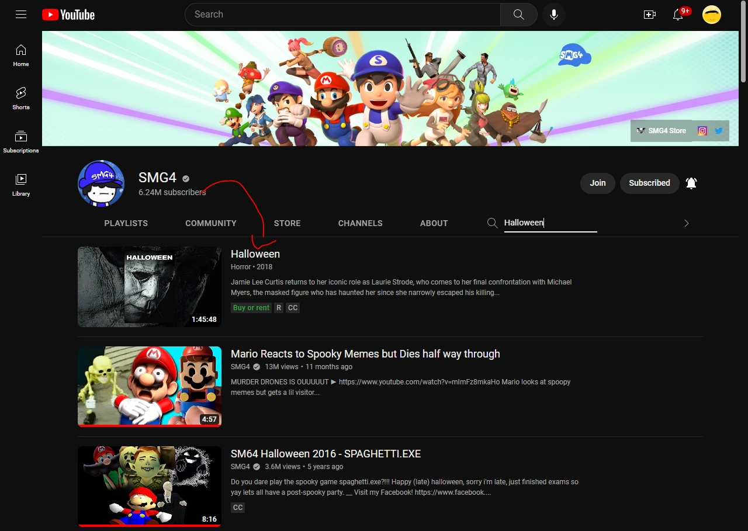This screenshot has height=531, width=748.
Task: Open your account profile avatar
Action: 712,15
